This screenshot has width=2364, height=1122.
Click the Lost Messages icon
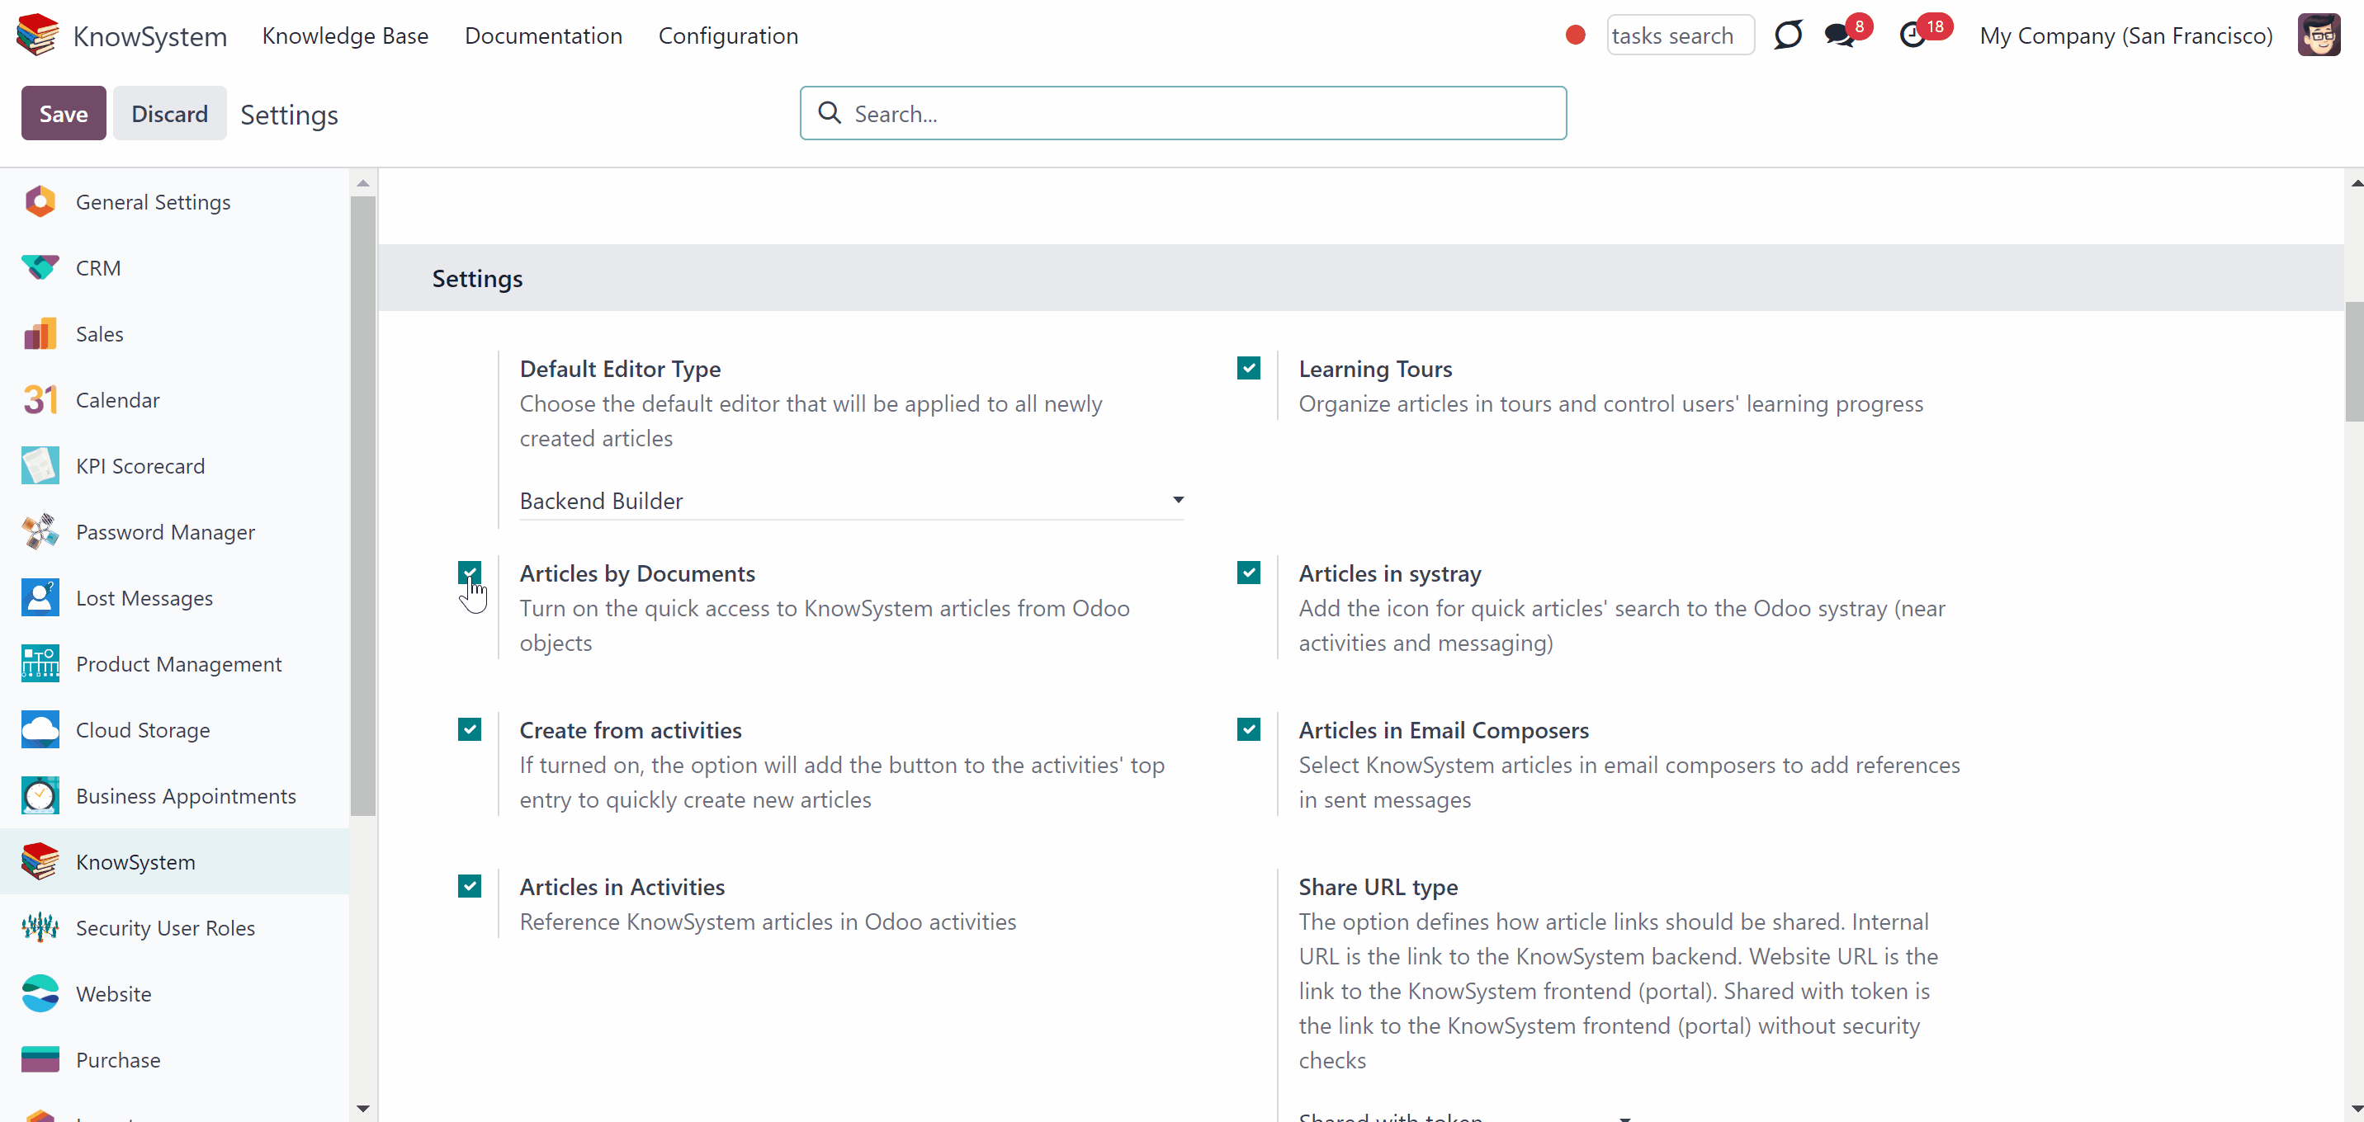(40, 598)
